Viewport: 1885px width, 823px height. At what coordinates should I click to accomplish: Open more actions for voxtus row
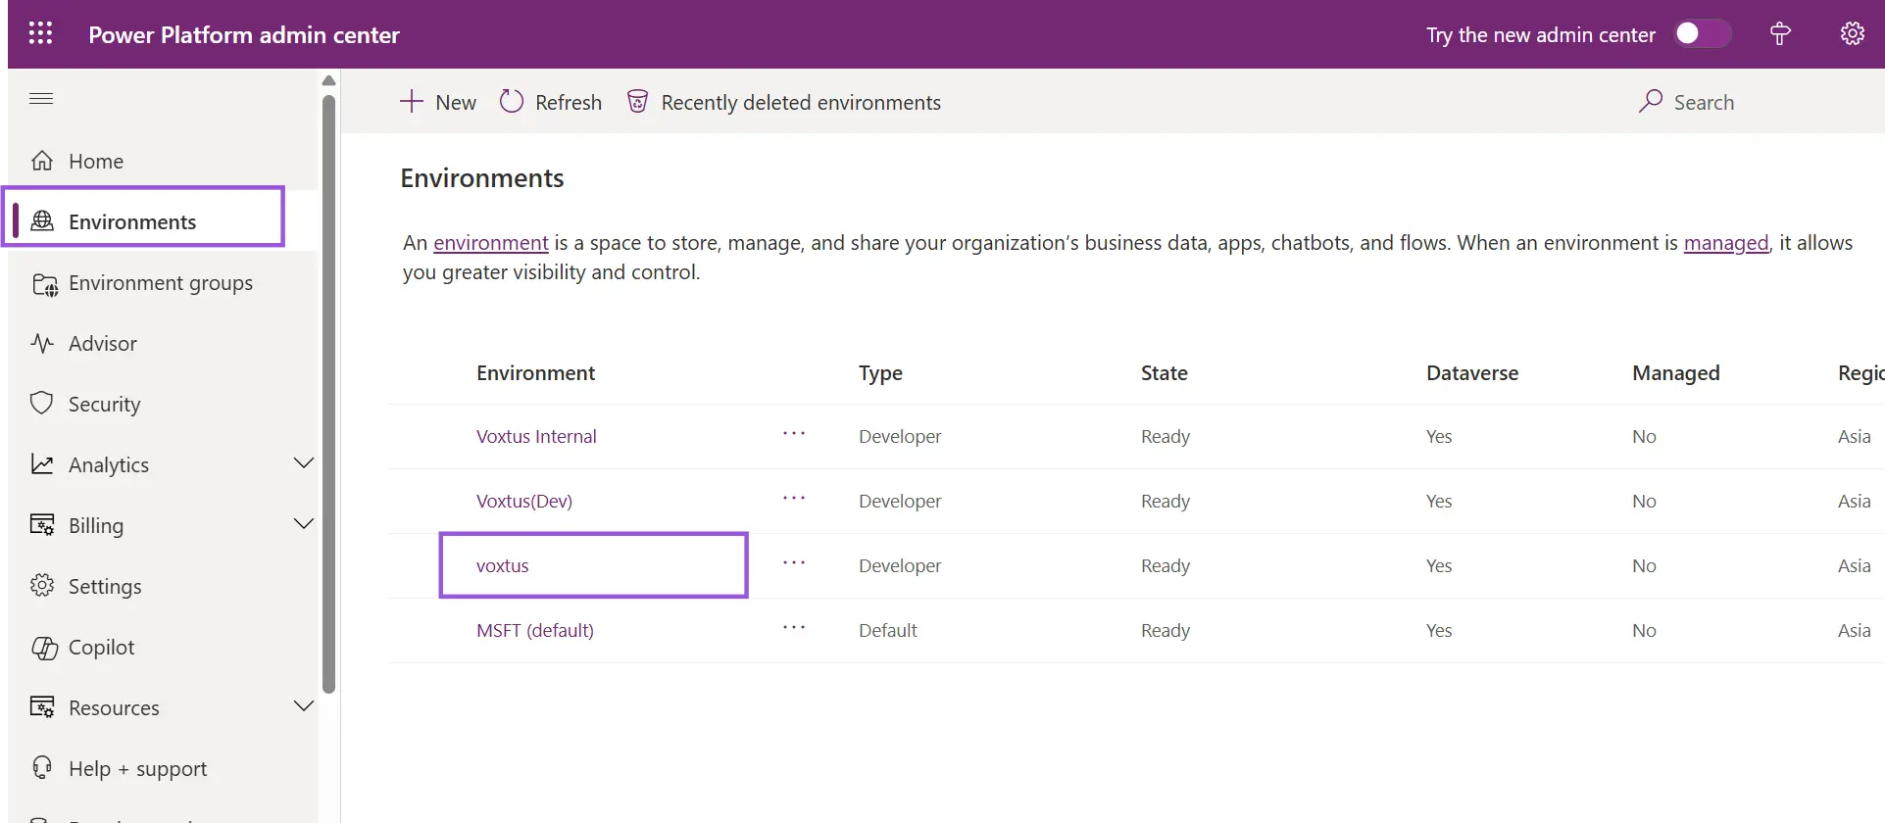794,563
